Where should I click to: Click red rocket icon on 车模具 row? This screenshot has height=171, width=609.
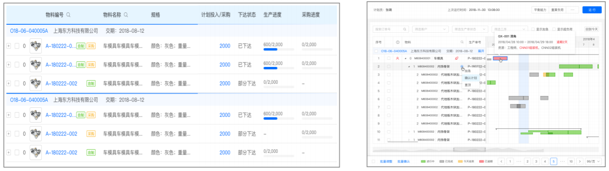(x=457, y=58)
